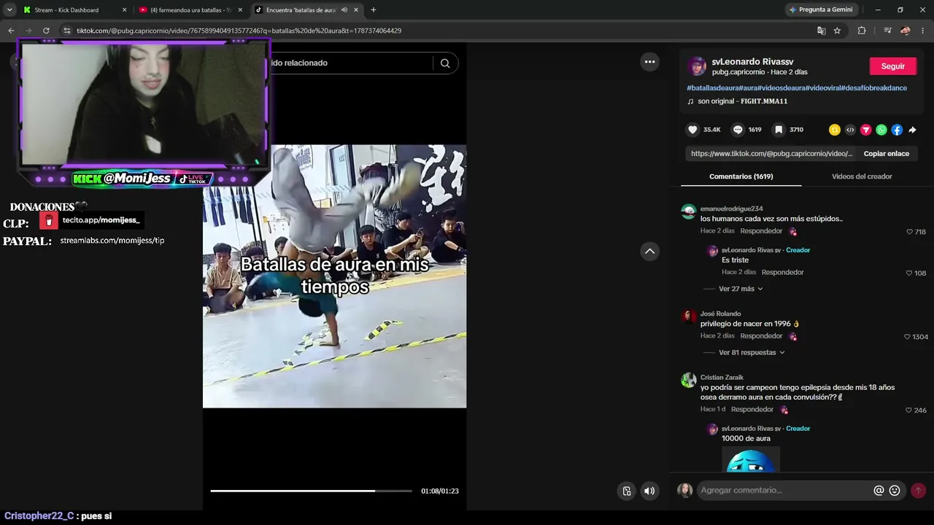
Task: Close the Stream - Kick Dashboard tab
Action: pos(124,10)
